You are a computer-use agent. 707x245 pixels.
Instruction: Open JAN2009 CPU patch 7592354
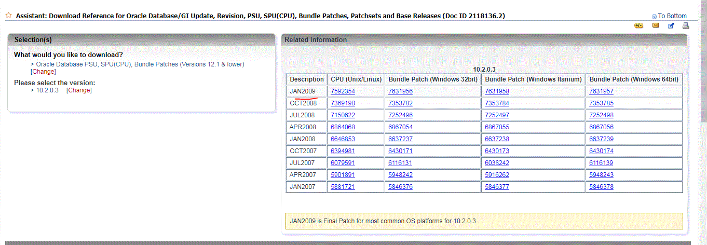tap(343, 91)
